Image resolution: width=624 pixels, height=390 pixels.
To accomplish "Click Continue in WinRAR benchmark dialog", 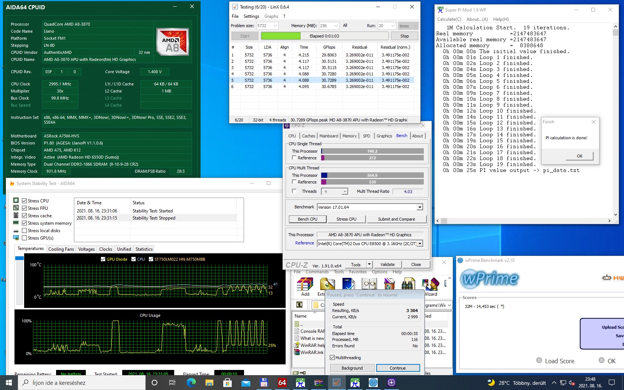I will (x=398, y=368).
